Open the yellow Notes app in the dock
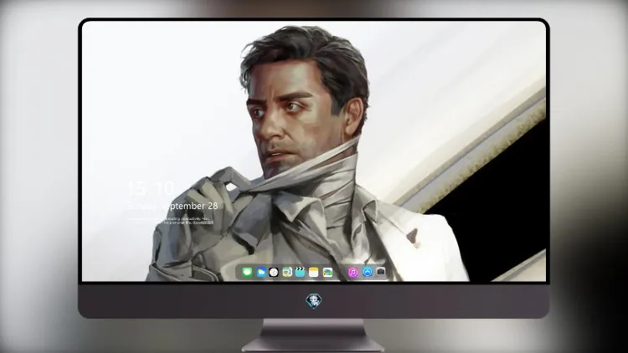The width and height of the screenshot is (628, 353). pos(314,273)
